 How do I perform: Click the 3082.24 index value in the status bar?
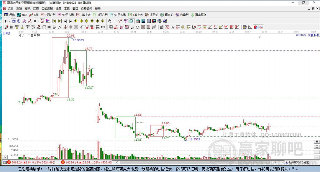click(17, 162)
